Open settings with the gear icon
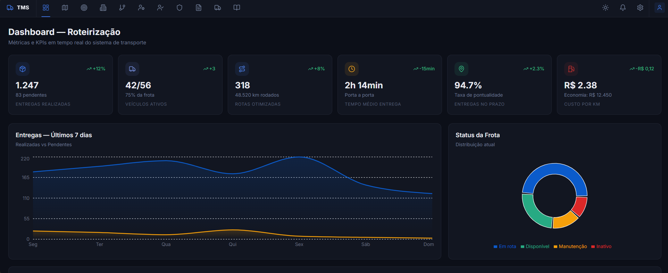The height and width of the screenshot is (273, 668). click(x=640, y=8)
